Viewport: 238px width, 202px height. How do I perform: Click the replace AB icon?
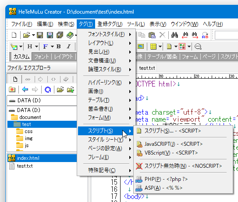[x=205, y=35]
